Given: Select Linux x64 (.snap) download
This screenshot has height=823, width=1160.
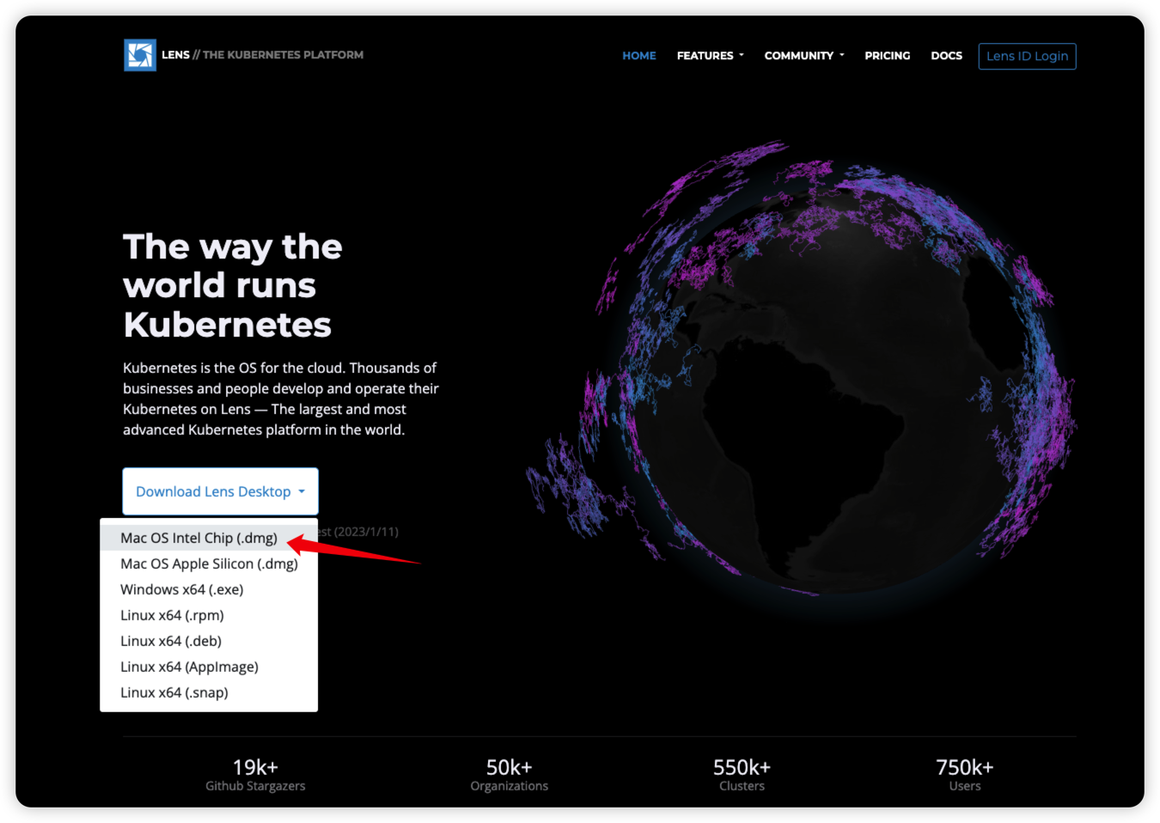Looking at the screenshot, I should tap(209, 692).
